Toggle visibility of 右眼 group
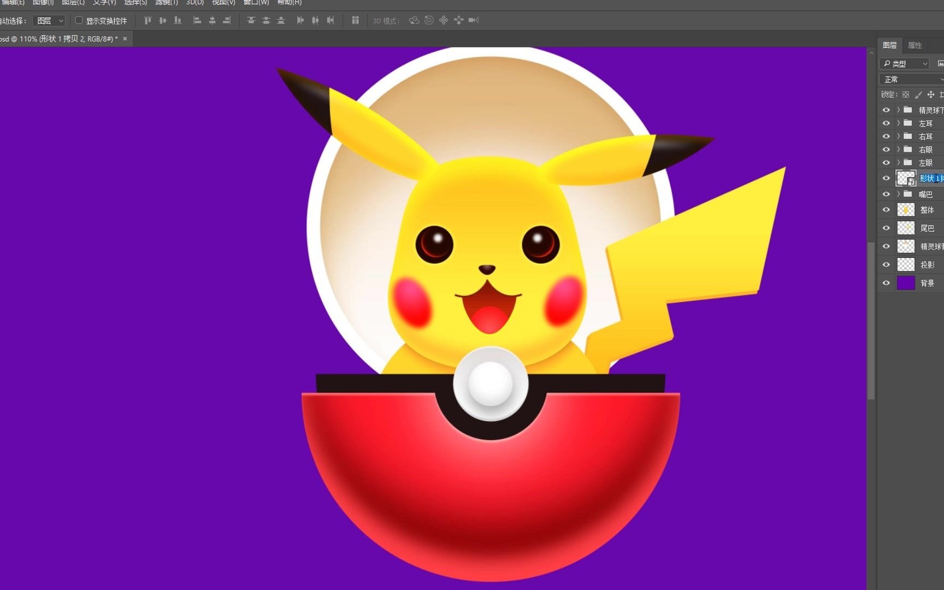Image resolution: width=944 pixels, height=590 pixels. (x=886, y=150)
